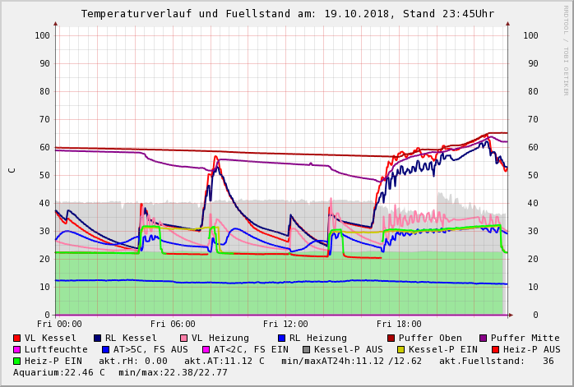Select the red Heiz-P AUS legend swatch
The width and height of the screenshot is (574, 387).
[495, 349]
